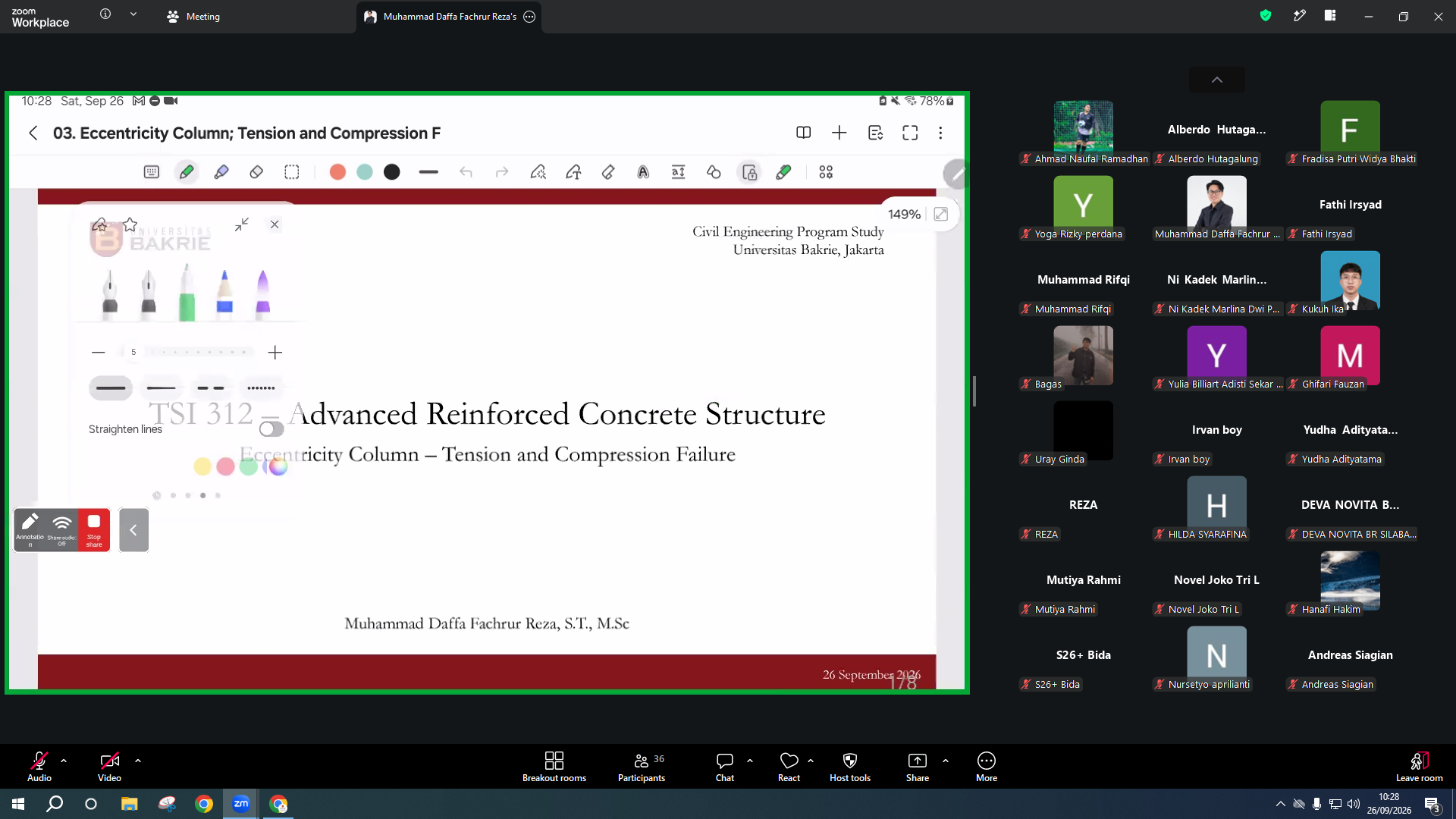
Task: Toggle the Straighten lines switch
Action: coord(271,429)
